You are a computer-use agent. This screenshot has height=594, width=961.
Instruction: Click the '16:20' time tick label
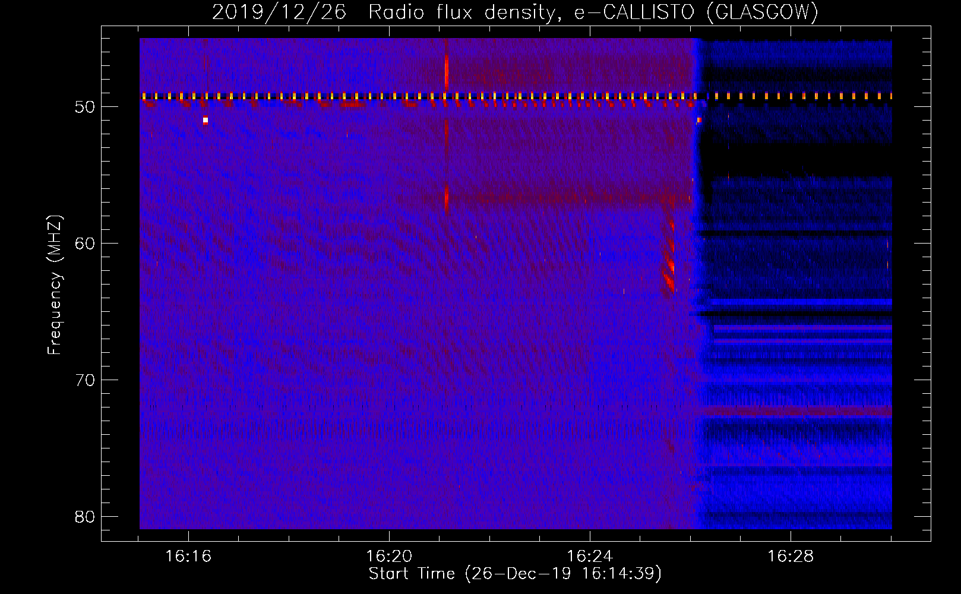(x=389, y=557)
